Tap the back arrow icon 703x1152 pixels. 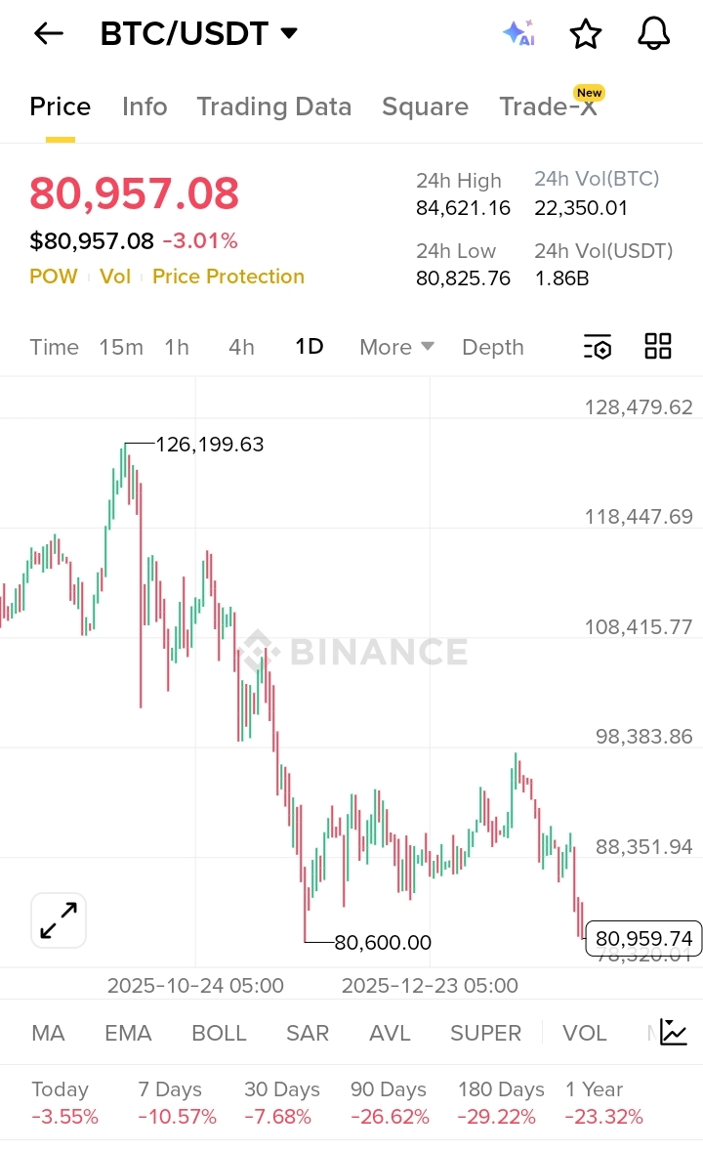[x=48, y=33]
